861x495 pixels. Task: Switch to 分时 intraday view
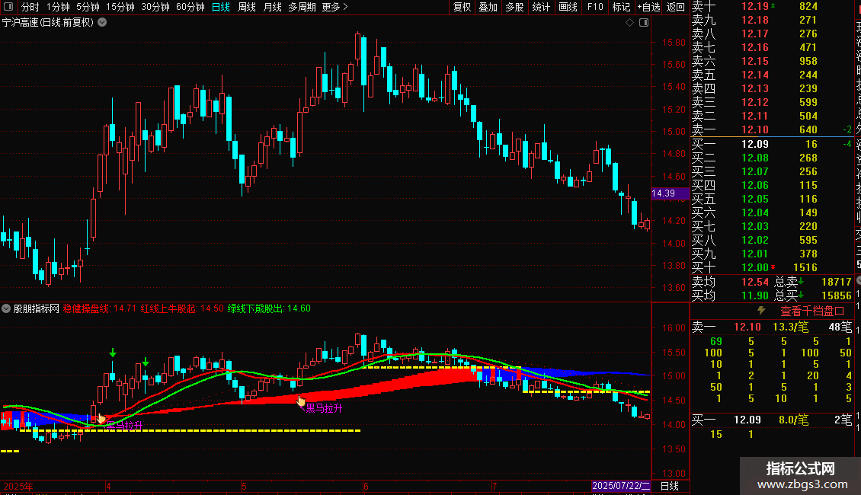pos(30,7)
